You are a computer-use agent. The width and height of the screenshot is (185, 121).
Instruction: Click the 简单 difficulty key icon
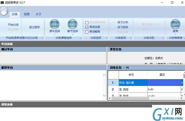175,24
